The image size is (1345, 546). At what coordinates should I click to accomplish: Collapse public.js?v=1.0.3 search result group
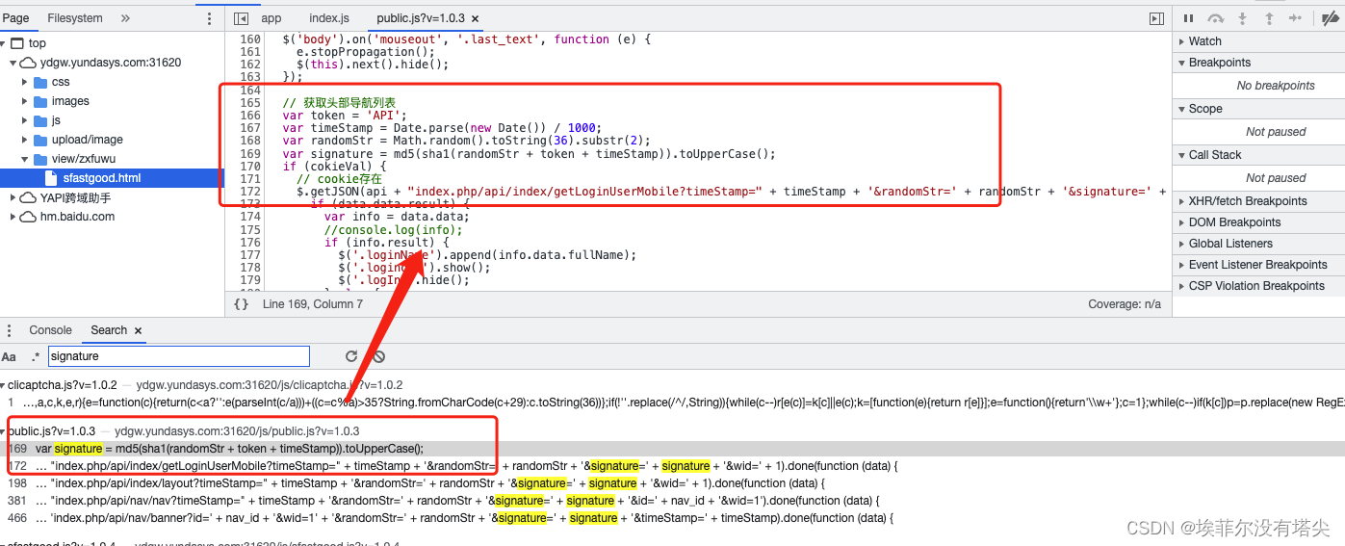coord(3,431)
